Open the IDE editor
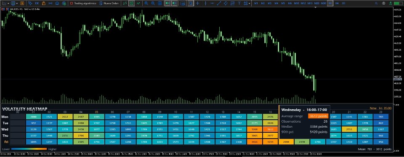404x157 pixels. point(37,3)
